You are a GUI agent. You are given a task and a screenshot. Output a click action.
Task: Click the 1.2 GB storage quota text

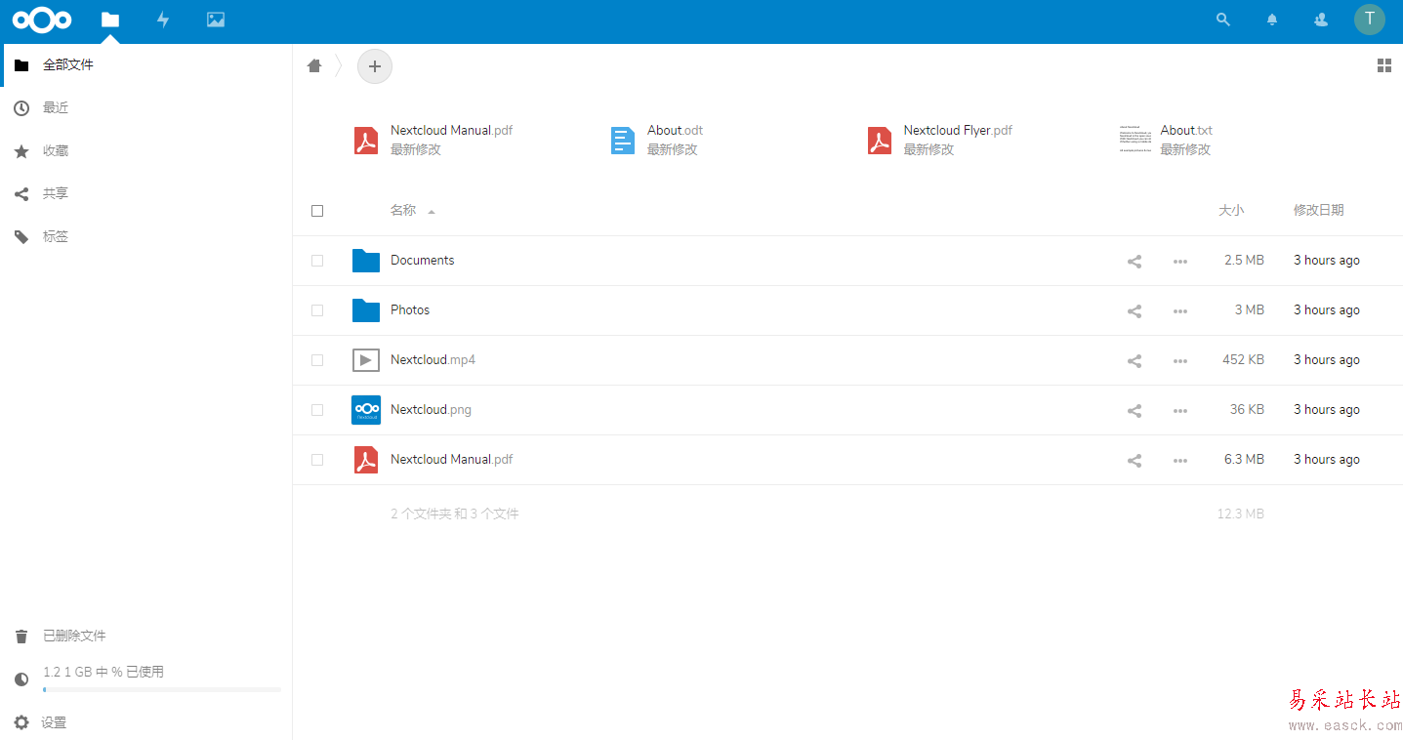click(x=103, y=673)
